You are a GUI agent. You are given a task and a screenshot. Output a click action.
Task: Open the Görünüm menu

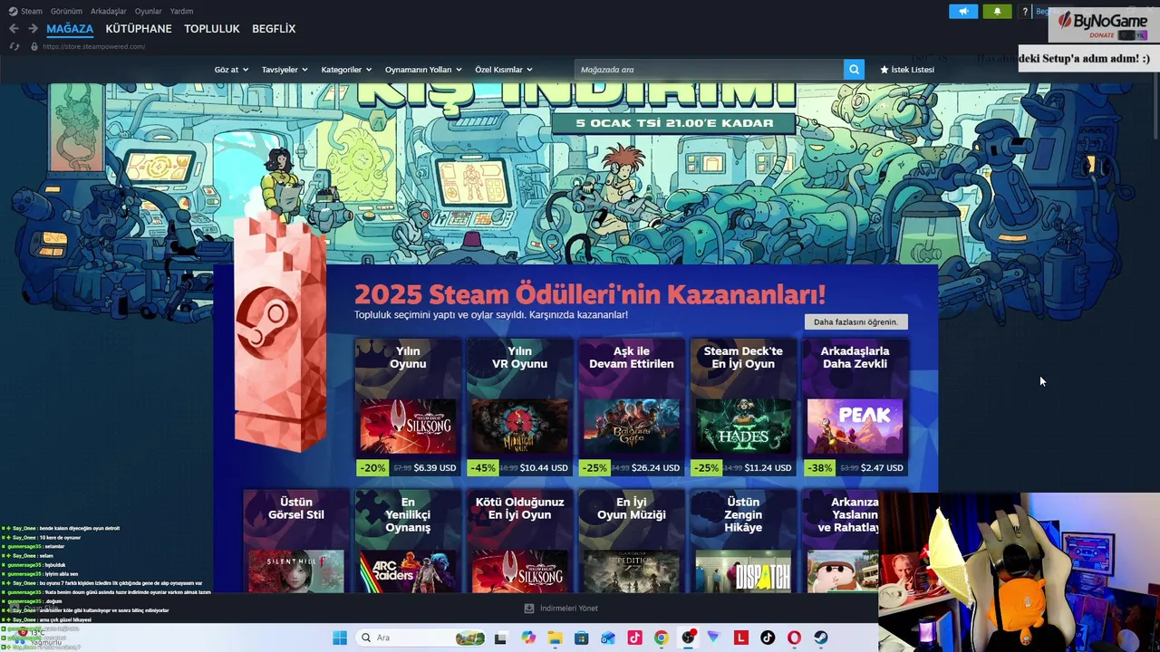coord(66,11)
